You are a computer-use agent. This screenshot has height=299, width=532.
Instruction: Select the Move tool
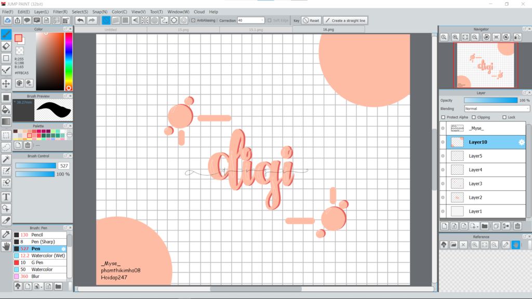(6, 84)
